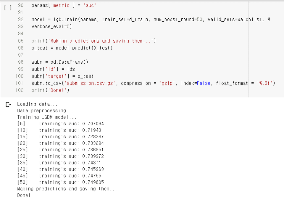The width and height of the screenshot is (284, 202).
Task: Click the print('Done!') line
Action: tap(50, 90)
